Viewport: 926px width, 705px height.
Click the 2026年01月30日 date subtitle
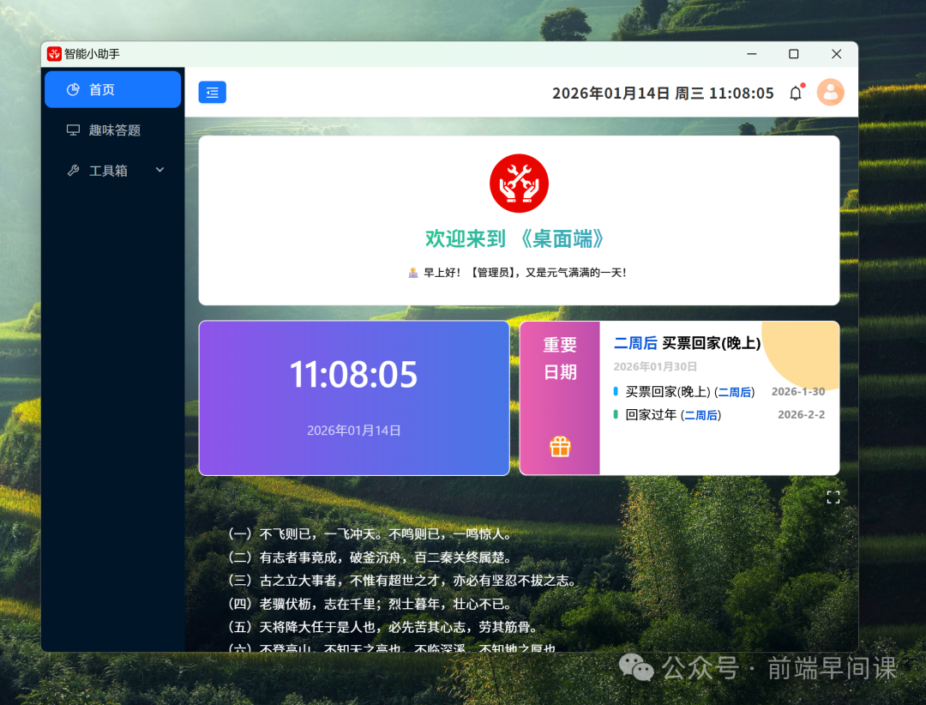click(x=655, y=366)
